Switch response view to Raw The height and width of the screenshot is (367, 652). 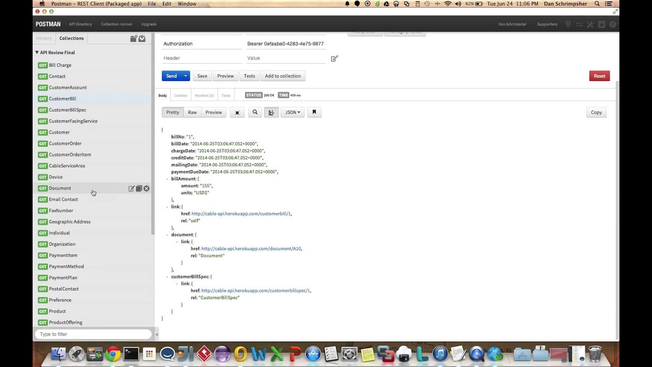tap(192, 112)
